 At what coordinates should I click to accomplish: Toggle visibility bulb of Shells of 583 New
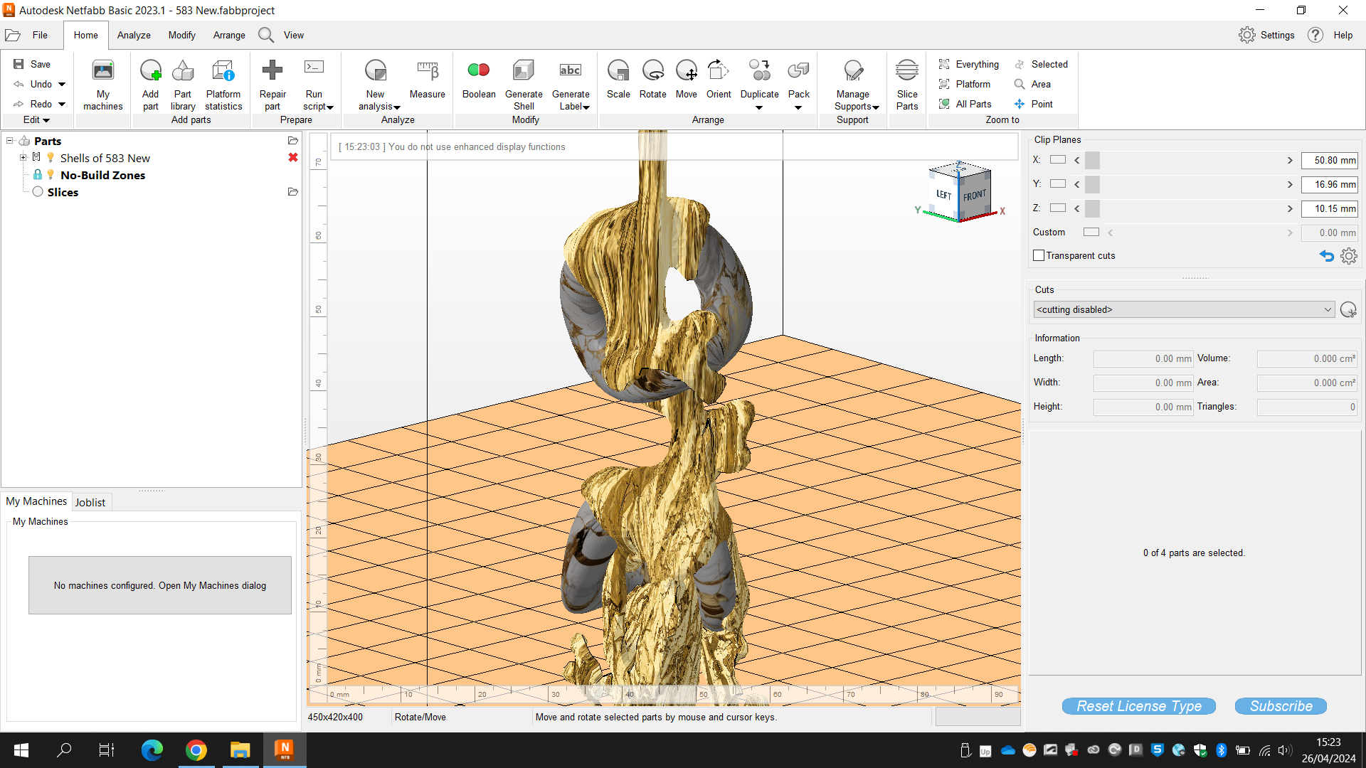point(51,157)
